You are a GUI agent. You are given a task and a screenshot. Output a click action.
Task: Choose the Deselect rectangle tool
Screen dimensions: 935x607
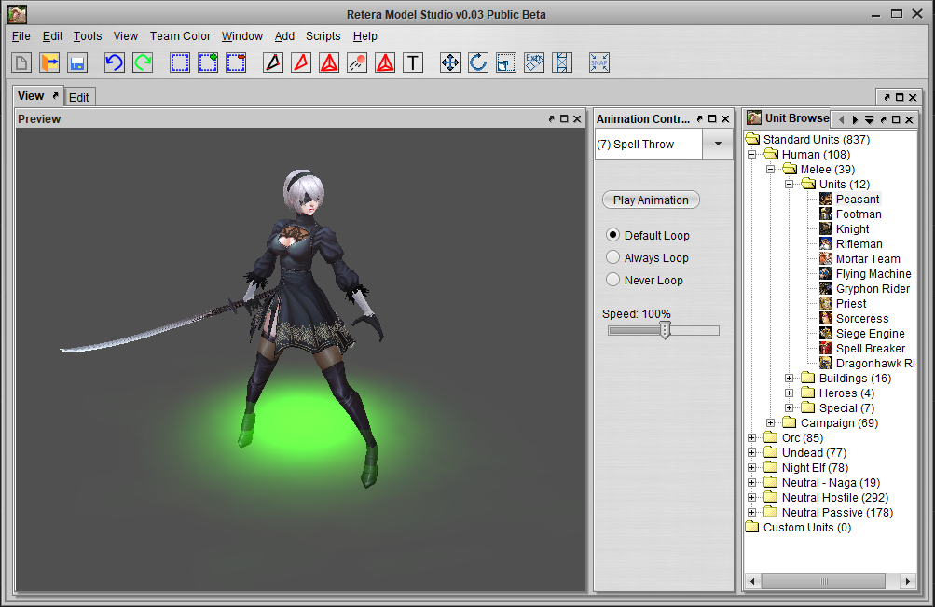pyautogui.click(x=236, y=62)
